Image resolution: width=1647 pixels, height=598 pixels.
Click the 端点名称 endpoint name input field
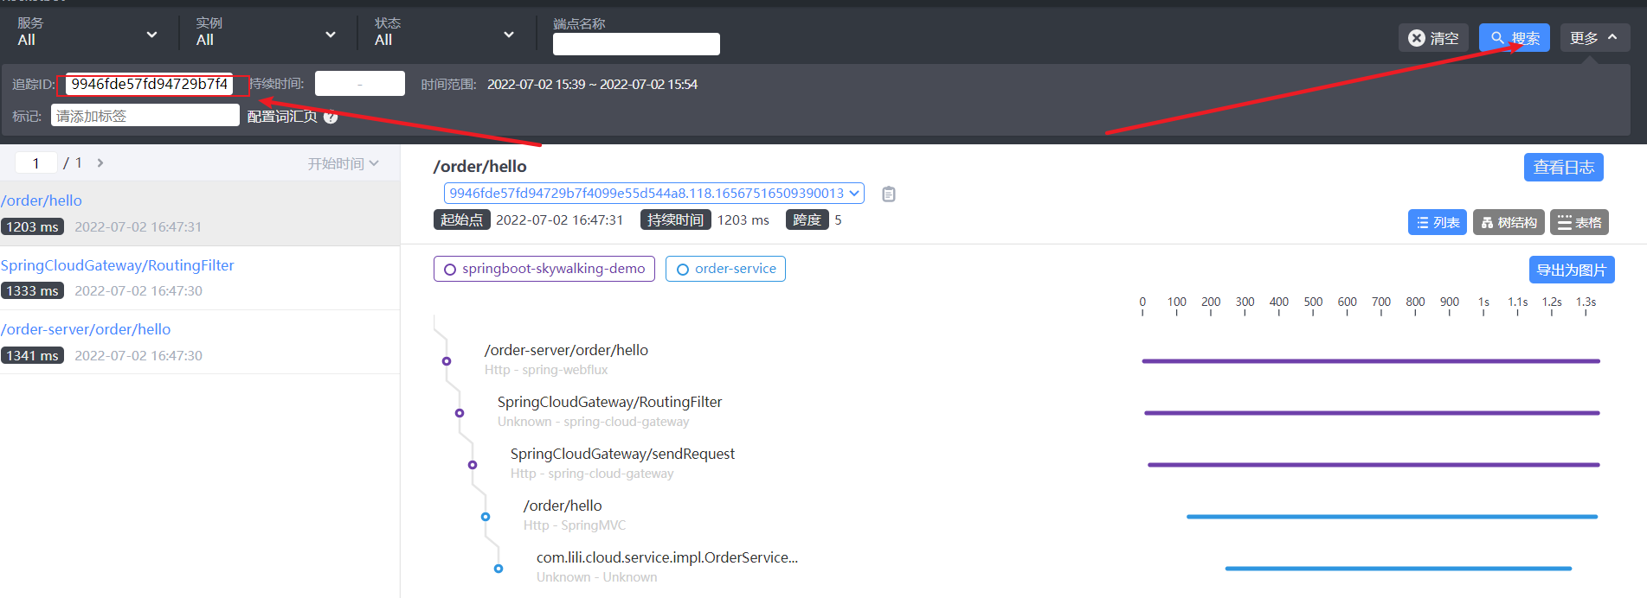tap(636, 44)
